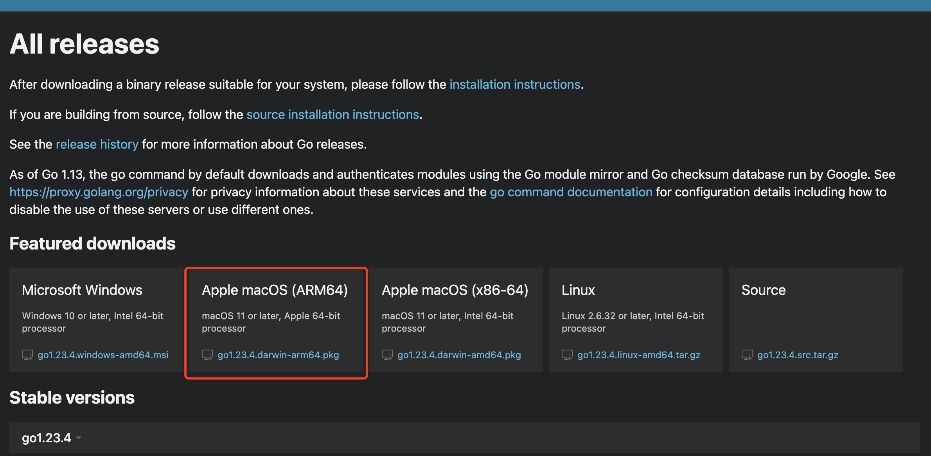Download go1.23.4.src.tar.gz source archive

[798, 355]
